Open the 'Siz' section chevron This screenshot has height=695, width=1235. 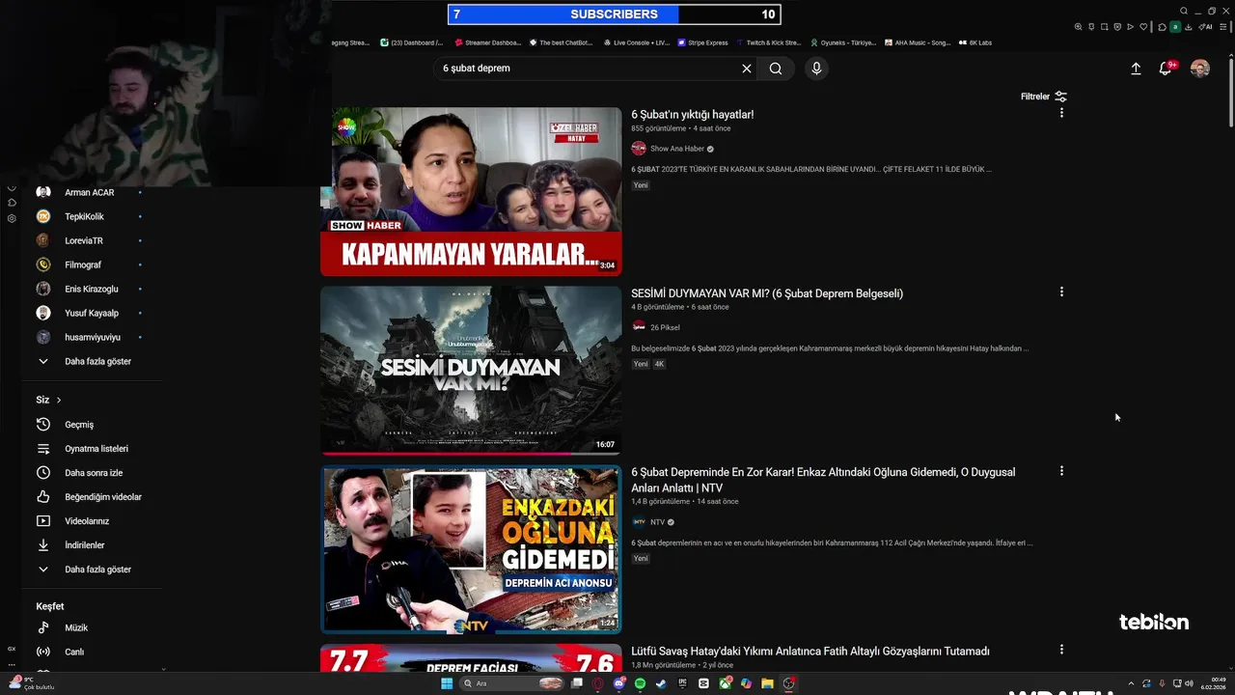59,400
